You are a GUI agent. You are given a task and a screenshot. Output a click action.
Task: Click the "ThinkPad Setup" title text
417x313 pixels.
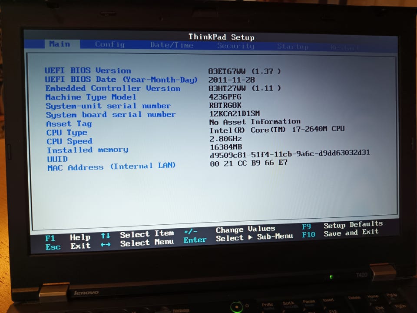(221, 37)
